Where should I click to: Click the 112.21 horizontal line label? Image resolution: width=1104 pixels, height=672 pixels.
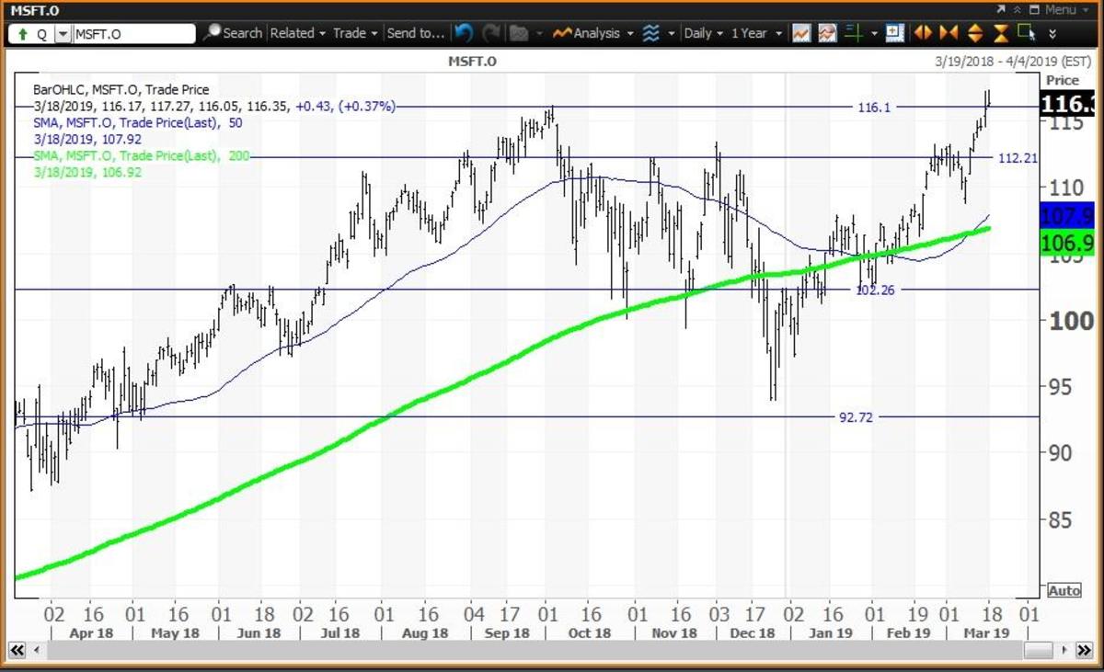click(x=1018, y=158)
